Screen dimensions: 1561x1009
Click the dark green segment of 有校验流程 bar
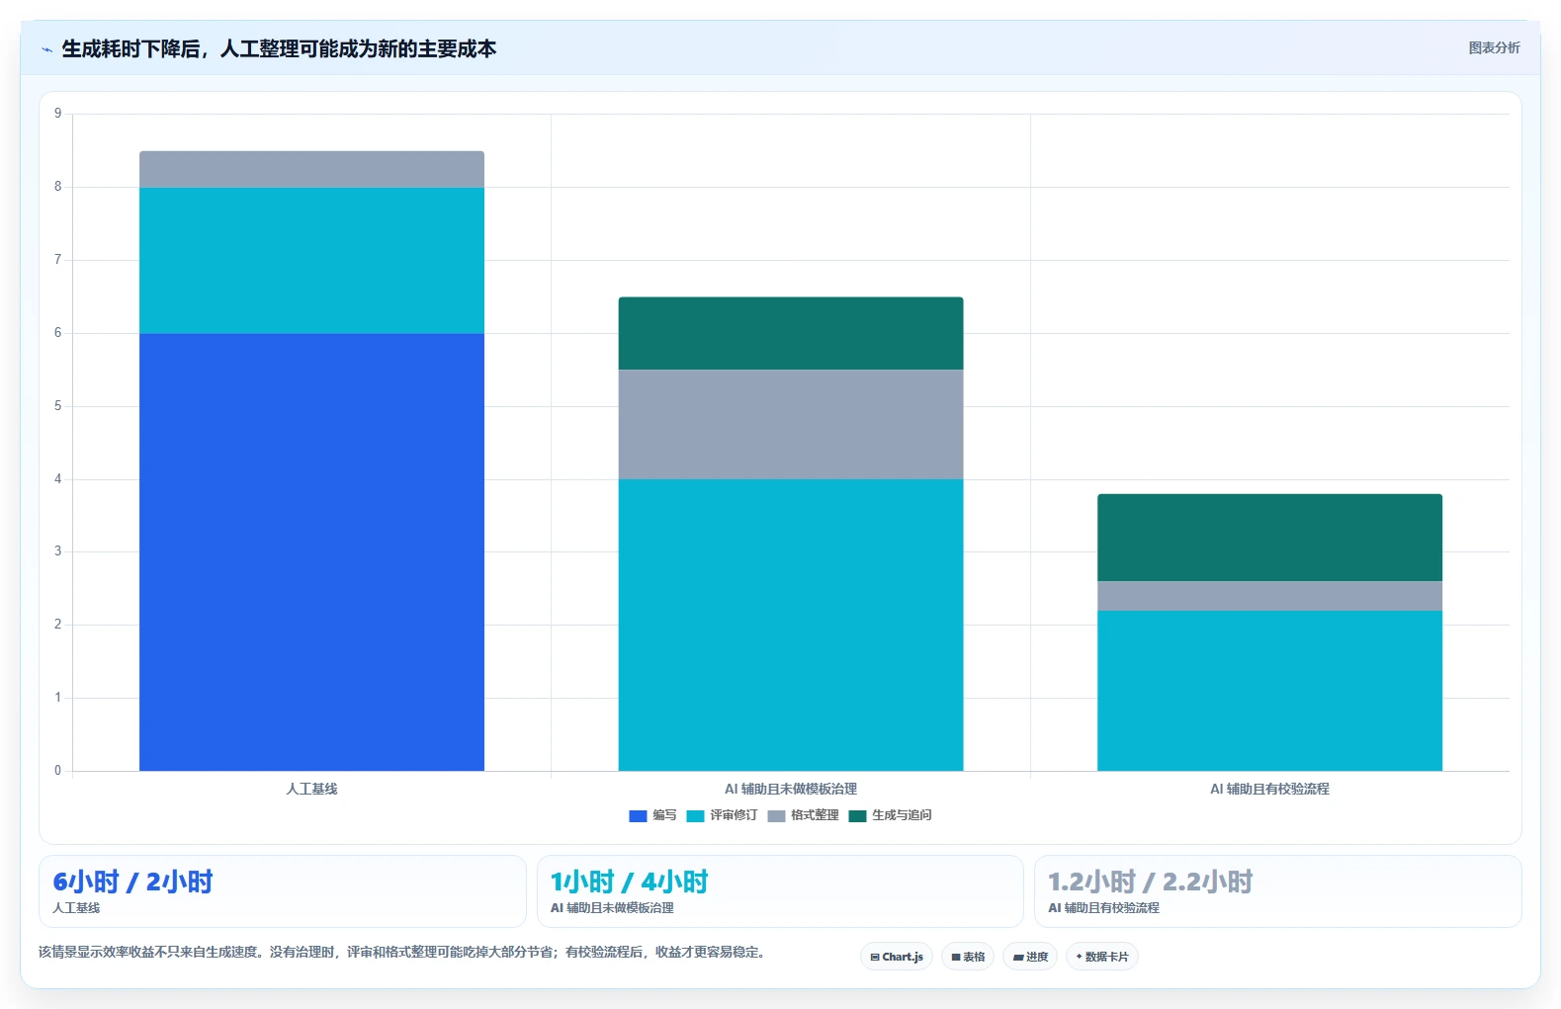tap(1269, 538)
